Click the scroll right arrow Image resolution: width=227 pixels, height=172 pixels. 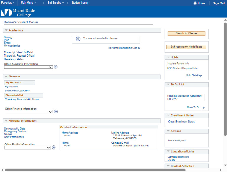point(221,170)
